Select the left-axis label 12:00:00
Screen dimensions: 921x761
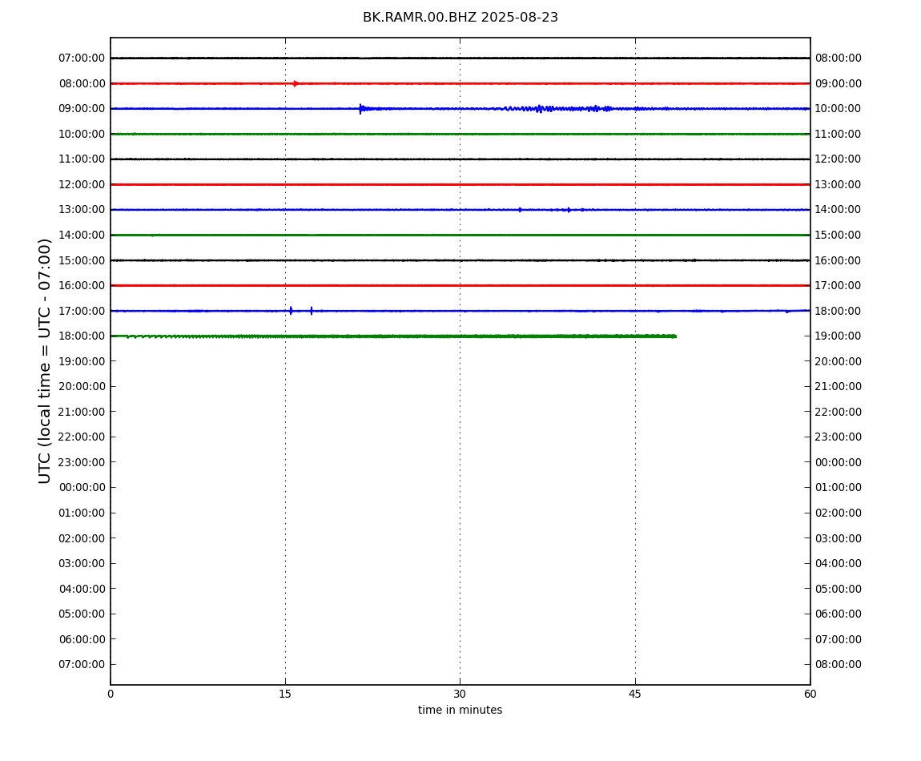point(82,184)
